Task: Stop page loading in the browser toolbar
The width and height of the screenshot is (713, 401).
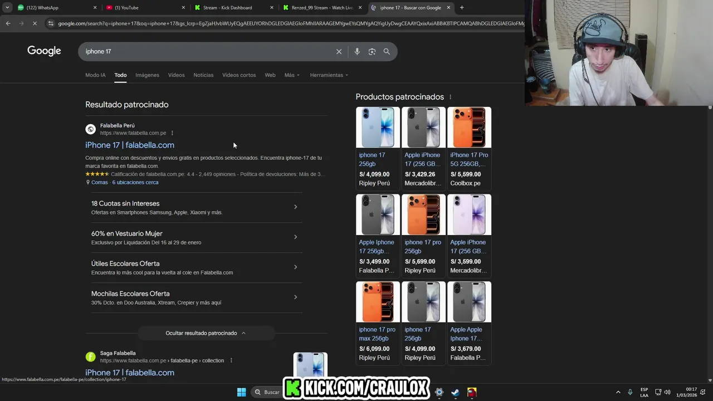Action: [x=35, y=23]
